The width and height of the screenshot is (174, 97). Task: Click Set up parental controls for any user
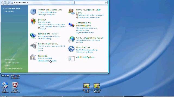pos(91,15)
